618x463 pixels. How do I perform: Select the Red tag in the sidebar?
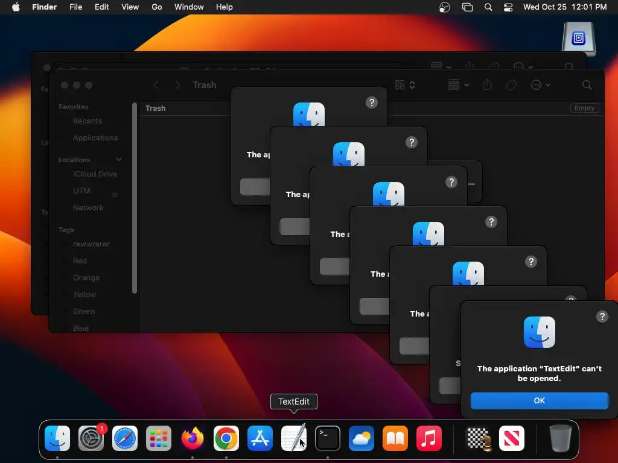(80, 260)
